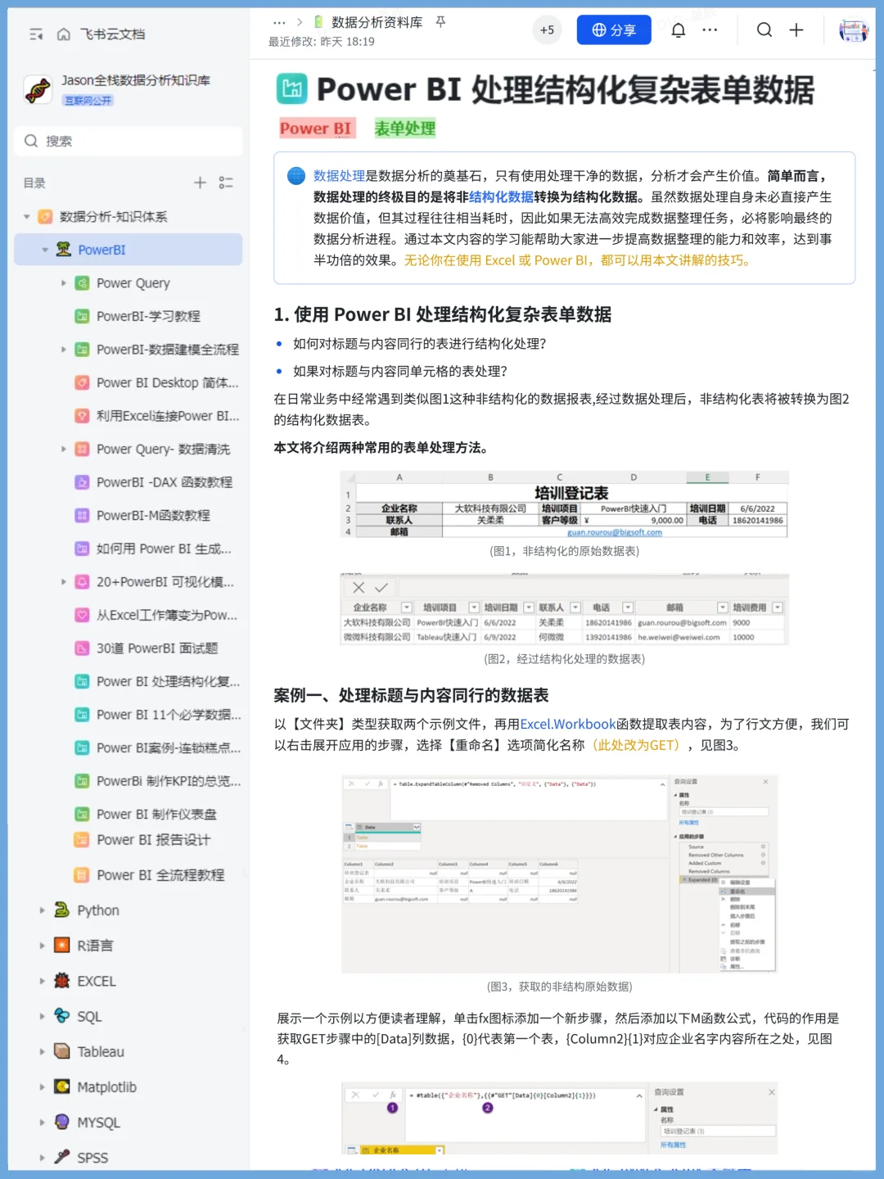884x1179 pixels.
Task: Open the MYSQL folder icon
Action: [x=61, y=1122]
